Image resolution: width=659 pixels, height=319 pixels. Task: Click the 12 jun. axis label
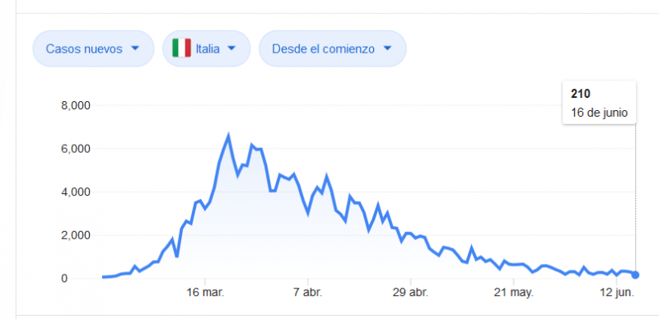point(616,293)
